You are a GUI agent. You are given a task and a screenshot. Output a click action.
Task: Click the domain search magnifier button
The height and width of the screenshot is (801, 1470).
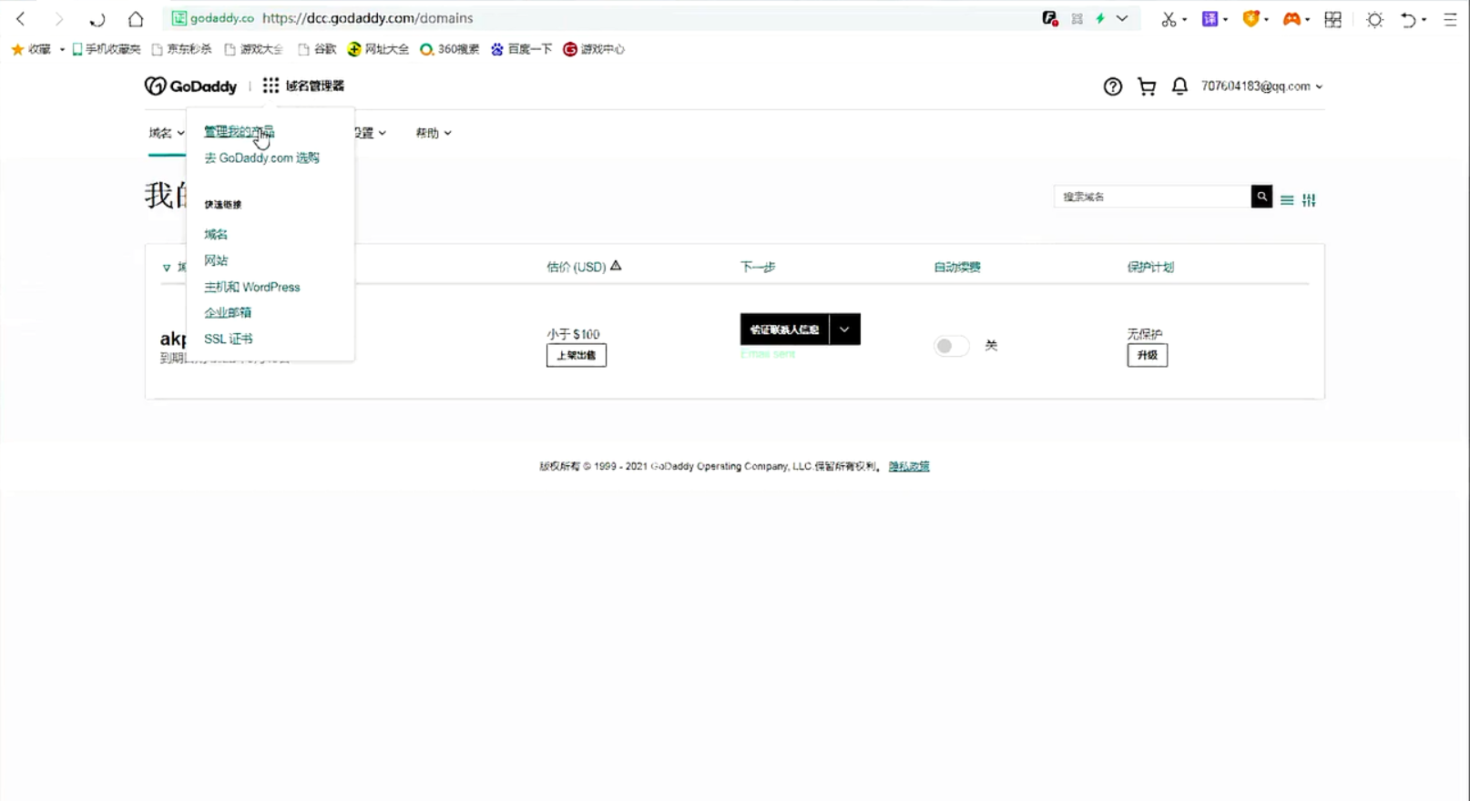[1261, 197]
